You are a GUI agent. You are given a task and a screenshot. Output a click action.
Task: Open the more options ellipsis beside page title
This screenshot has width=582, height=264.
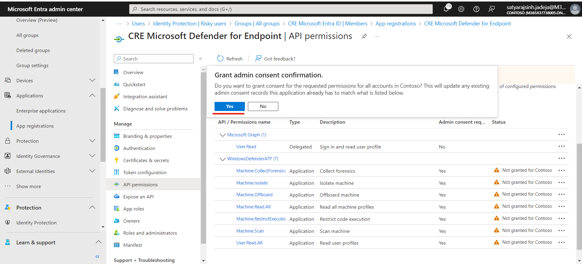376,36
